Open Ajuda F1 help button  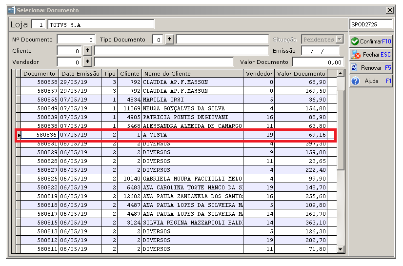371,81
